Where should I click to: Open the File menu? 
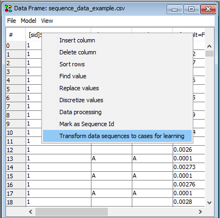pos(11,21)
